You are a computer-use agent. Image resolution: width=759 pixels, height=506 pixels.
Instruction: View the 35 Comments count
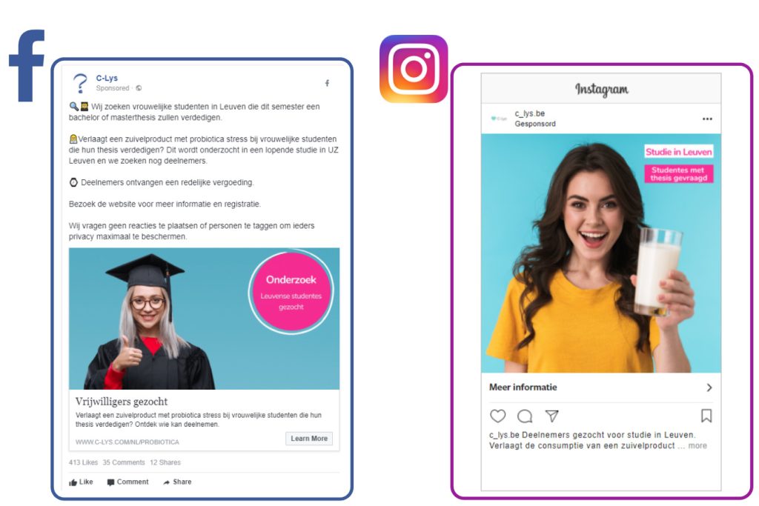[124, 462]
